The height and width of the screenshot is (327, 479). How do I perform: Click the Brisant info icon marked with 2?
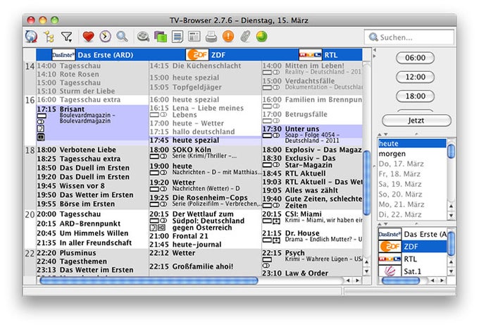[x=41, y=129]
